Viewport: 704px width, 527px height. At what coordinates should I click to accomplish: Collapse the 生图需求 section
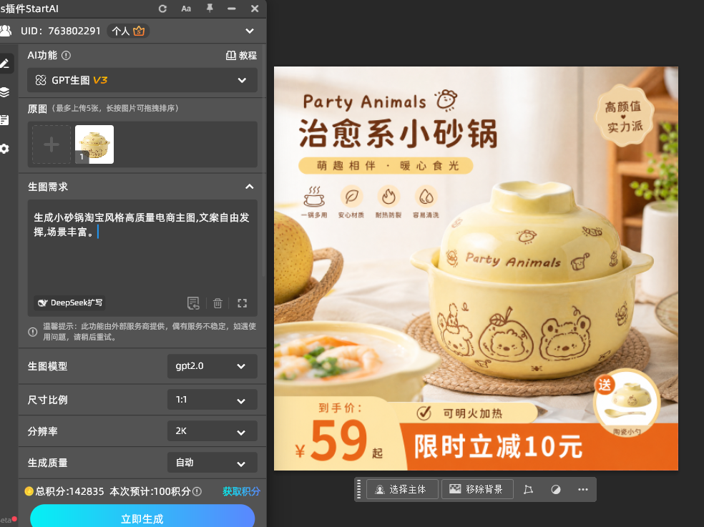pos(250,187)
